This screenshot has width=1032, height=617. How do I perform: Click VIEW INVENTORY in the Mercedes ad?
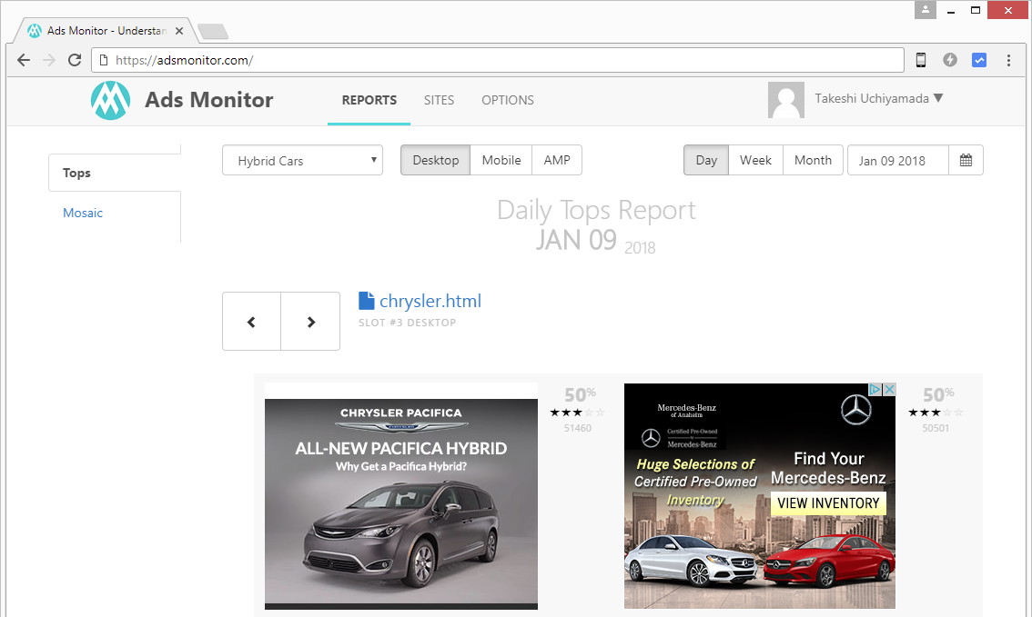828,503
